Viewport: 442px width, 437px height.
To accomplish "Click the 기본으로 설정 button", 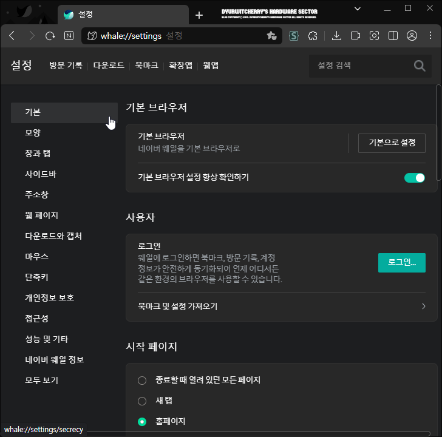I will click(x=392, y=143).
